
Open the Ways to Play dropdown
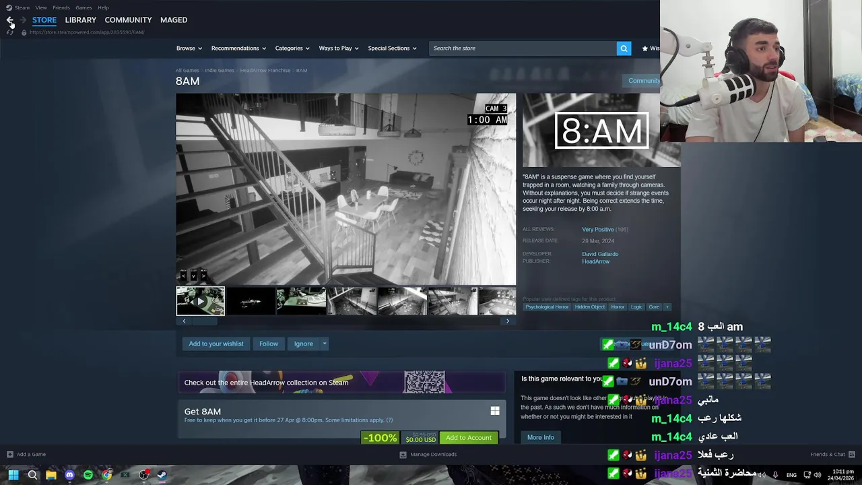[339, 48]
